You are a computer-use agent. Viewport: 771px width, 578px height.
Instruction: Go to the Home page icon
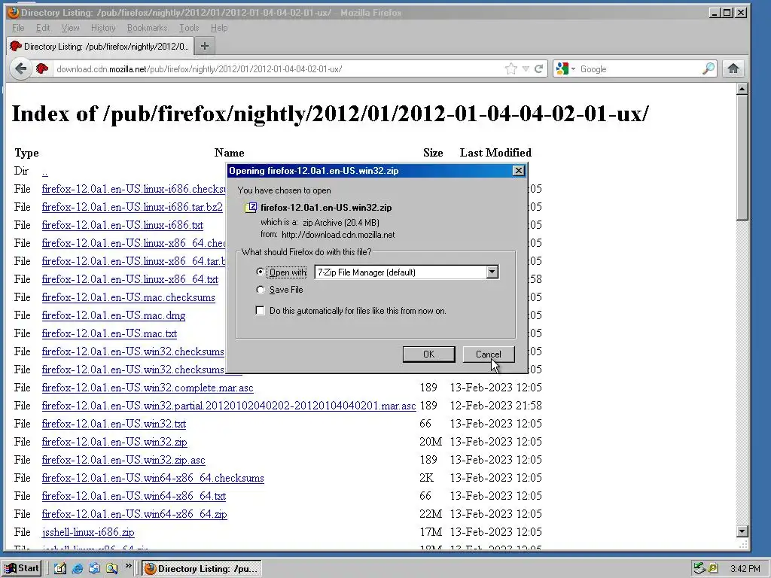pyautogui.click(x=733, y=68)
